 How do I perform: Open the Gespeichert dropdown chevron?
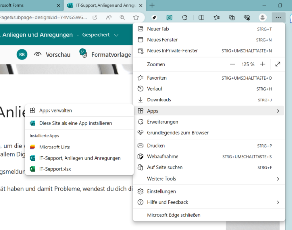[116, 35]
